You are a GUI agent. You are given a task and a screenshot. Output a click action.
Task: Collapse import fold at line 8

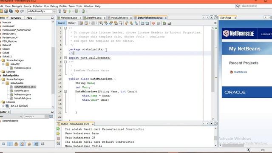[x=65, y=58]
